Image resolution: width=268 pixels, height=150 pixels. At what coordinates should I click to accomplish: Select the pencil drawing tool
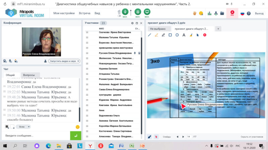click(163, 35)
